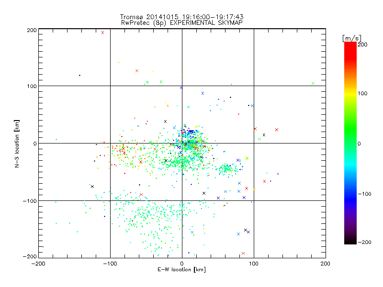
Task: Click the '[m/s]' colorbar unit label
Action: point(352,38)
